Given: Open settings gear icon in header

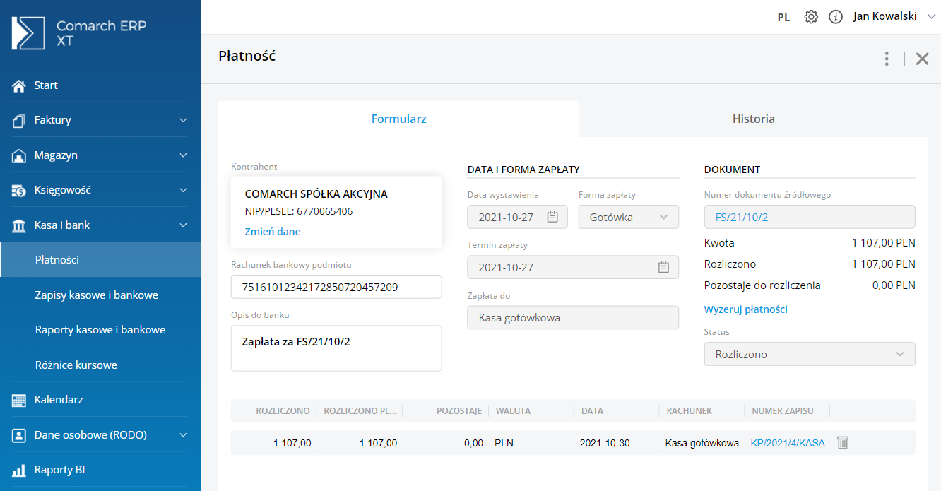Looking at the screenshot, I should [811, 17].
